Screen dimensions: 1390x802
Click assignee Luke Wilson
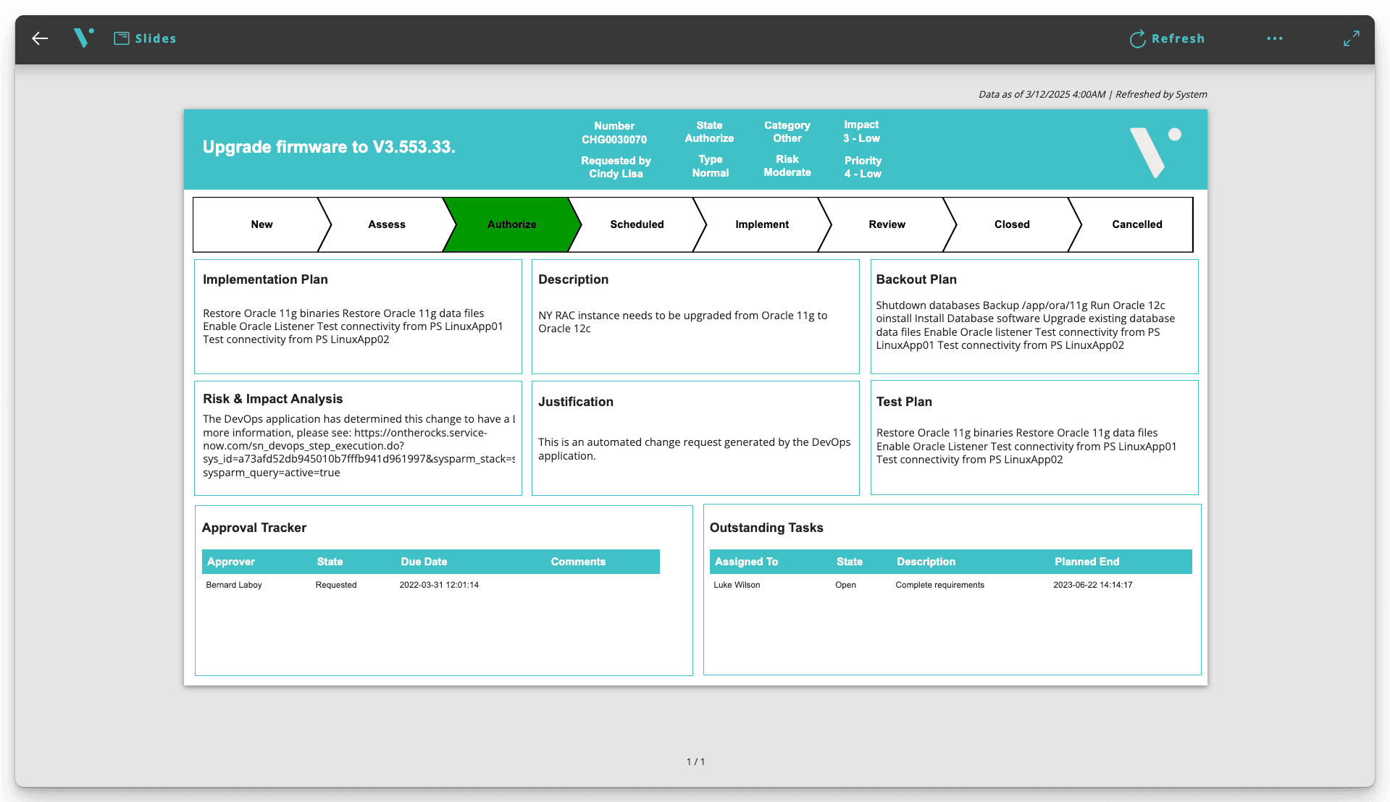tap(737, 585)
